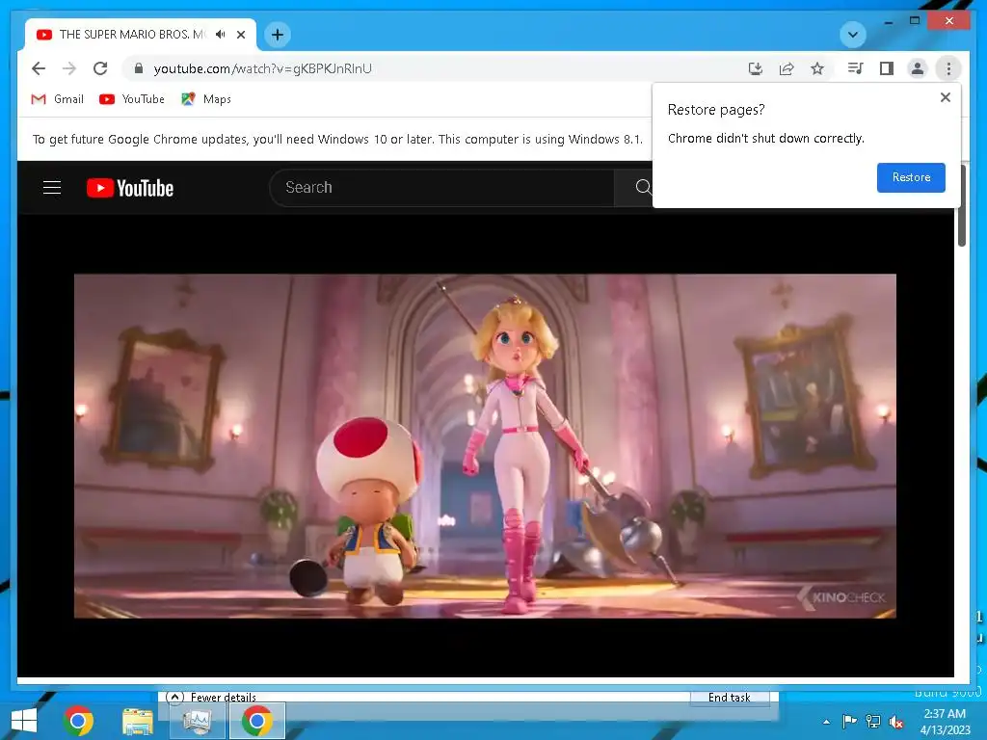Open a new tab with the plus button

tap(278, 35)
